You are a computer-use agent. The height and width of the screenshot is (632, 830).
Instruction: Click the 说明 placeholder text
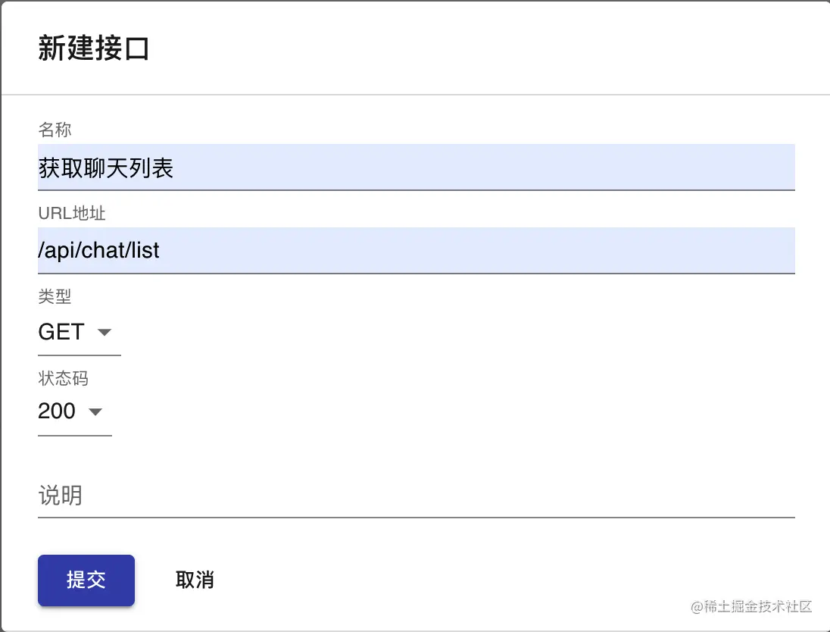60,496
